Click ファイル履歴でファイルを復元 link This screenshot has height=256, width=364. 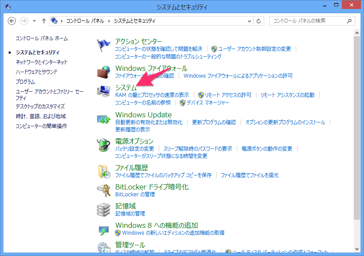(x=250, y=175)
